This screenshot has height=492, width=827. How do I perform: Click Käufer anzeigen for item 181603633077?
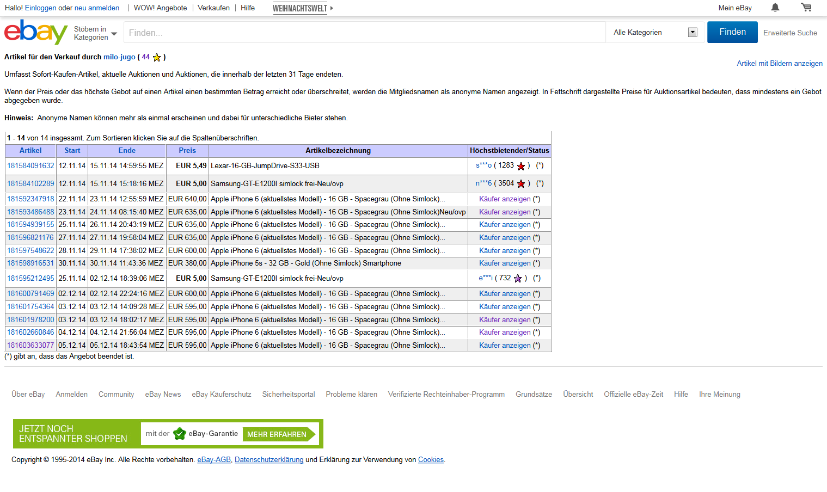tap(505, 345)
